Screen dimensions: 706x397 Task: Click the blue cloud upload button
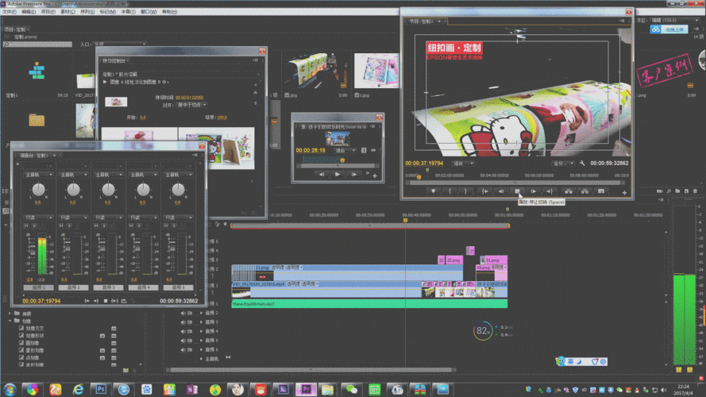click(669, 29)
